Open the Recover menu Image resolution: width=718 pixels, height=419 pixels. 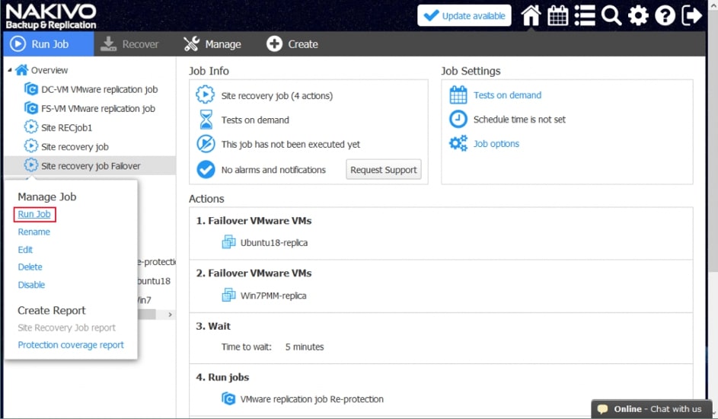(x=130, y=44)
